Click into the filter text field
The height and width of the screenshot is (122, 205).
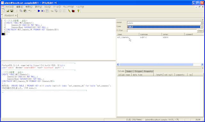coord(162,31)
